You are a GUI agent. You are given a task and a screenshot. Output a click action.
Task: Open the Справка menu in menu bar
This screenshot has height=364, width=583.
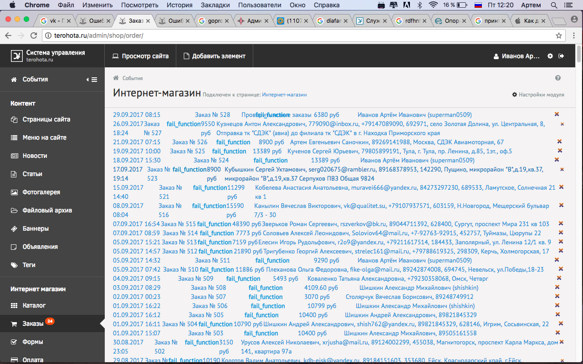327,5
